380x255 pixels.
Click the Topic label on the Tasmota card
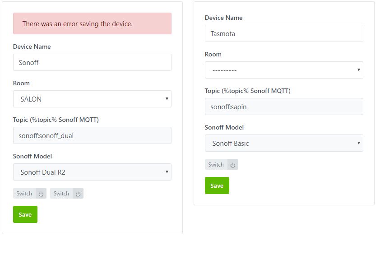(247, 91)
